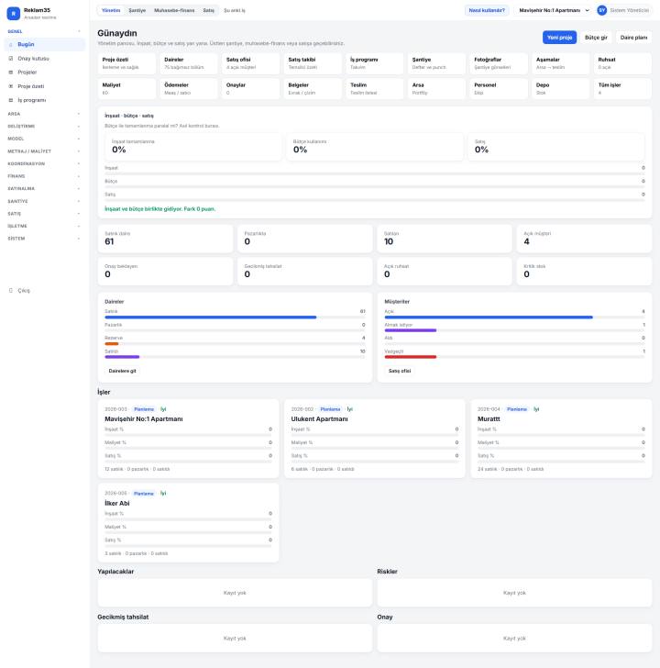Click the Bütçe gir button

(x=596, y=38)
